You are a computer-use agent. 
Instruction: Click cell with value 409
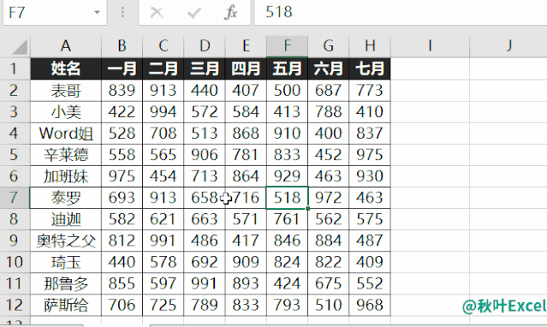370,262
